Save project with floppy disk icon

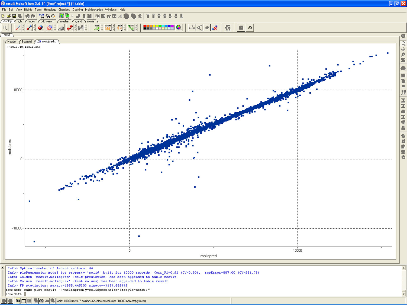[x=14, y=16]
